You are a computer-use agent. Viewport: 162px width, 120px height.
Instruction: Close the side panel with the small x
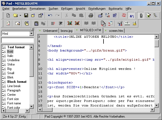(x=32, y=29)
